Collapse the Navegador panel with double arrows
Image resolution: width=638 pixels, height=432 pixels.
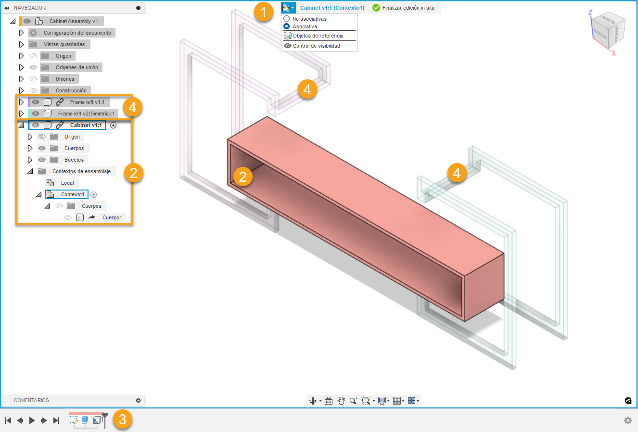point(7,8)
